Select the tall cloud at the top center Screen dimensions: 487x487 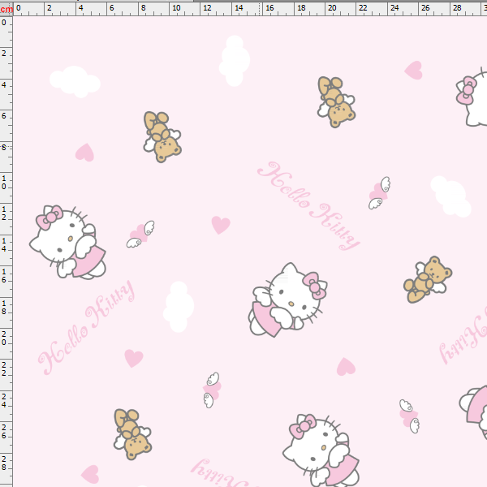click(x=235, y=60)
